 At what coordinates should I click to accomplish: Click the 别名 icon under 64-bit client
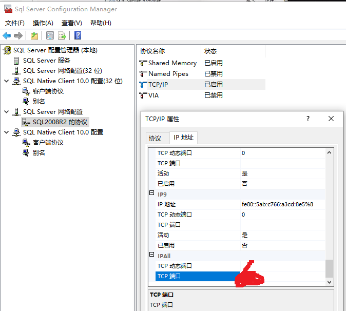tap(26, 153)
